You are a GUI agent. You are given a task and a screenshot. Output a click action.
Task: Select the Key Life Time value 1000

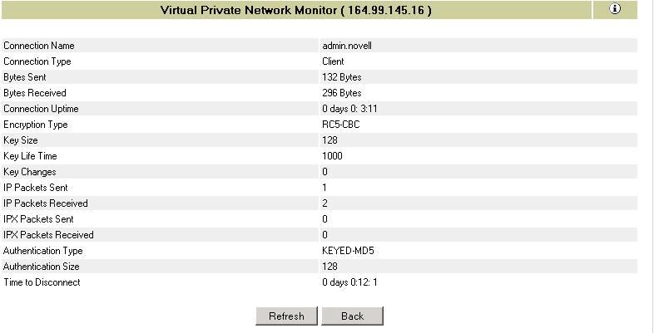[x=332, y=156]
